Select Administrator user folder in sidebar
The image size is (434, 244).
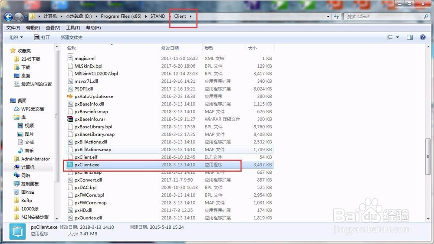point(32,159)
